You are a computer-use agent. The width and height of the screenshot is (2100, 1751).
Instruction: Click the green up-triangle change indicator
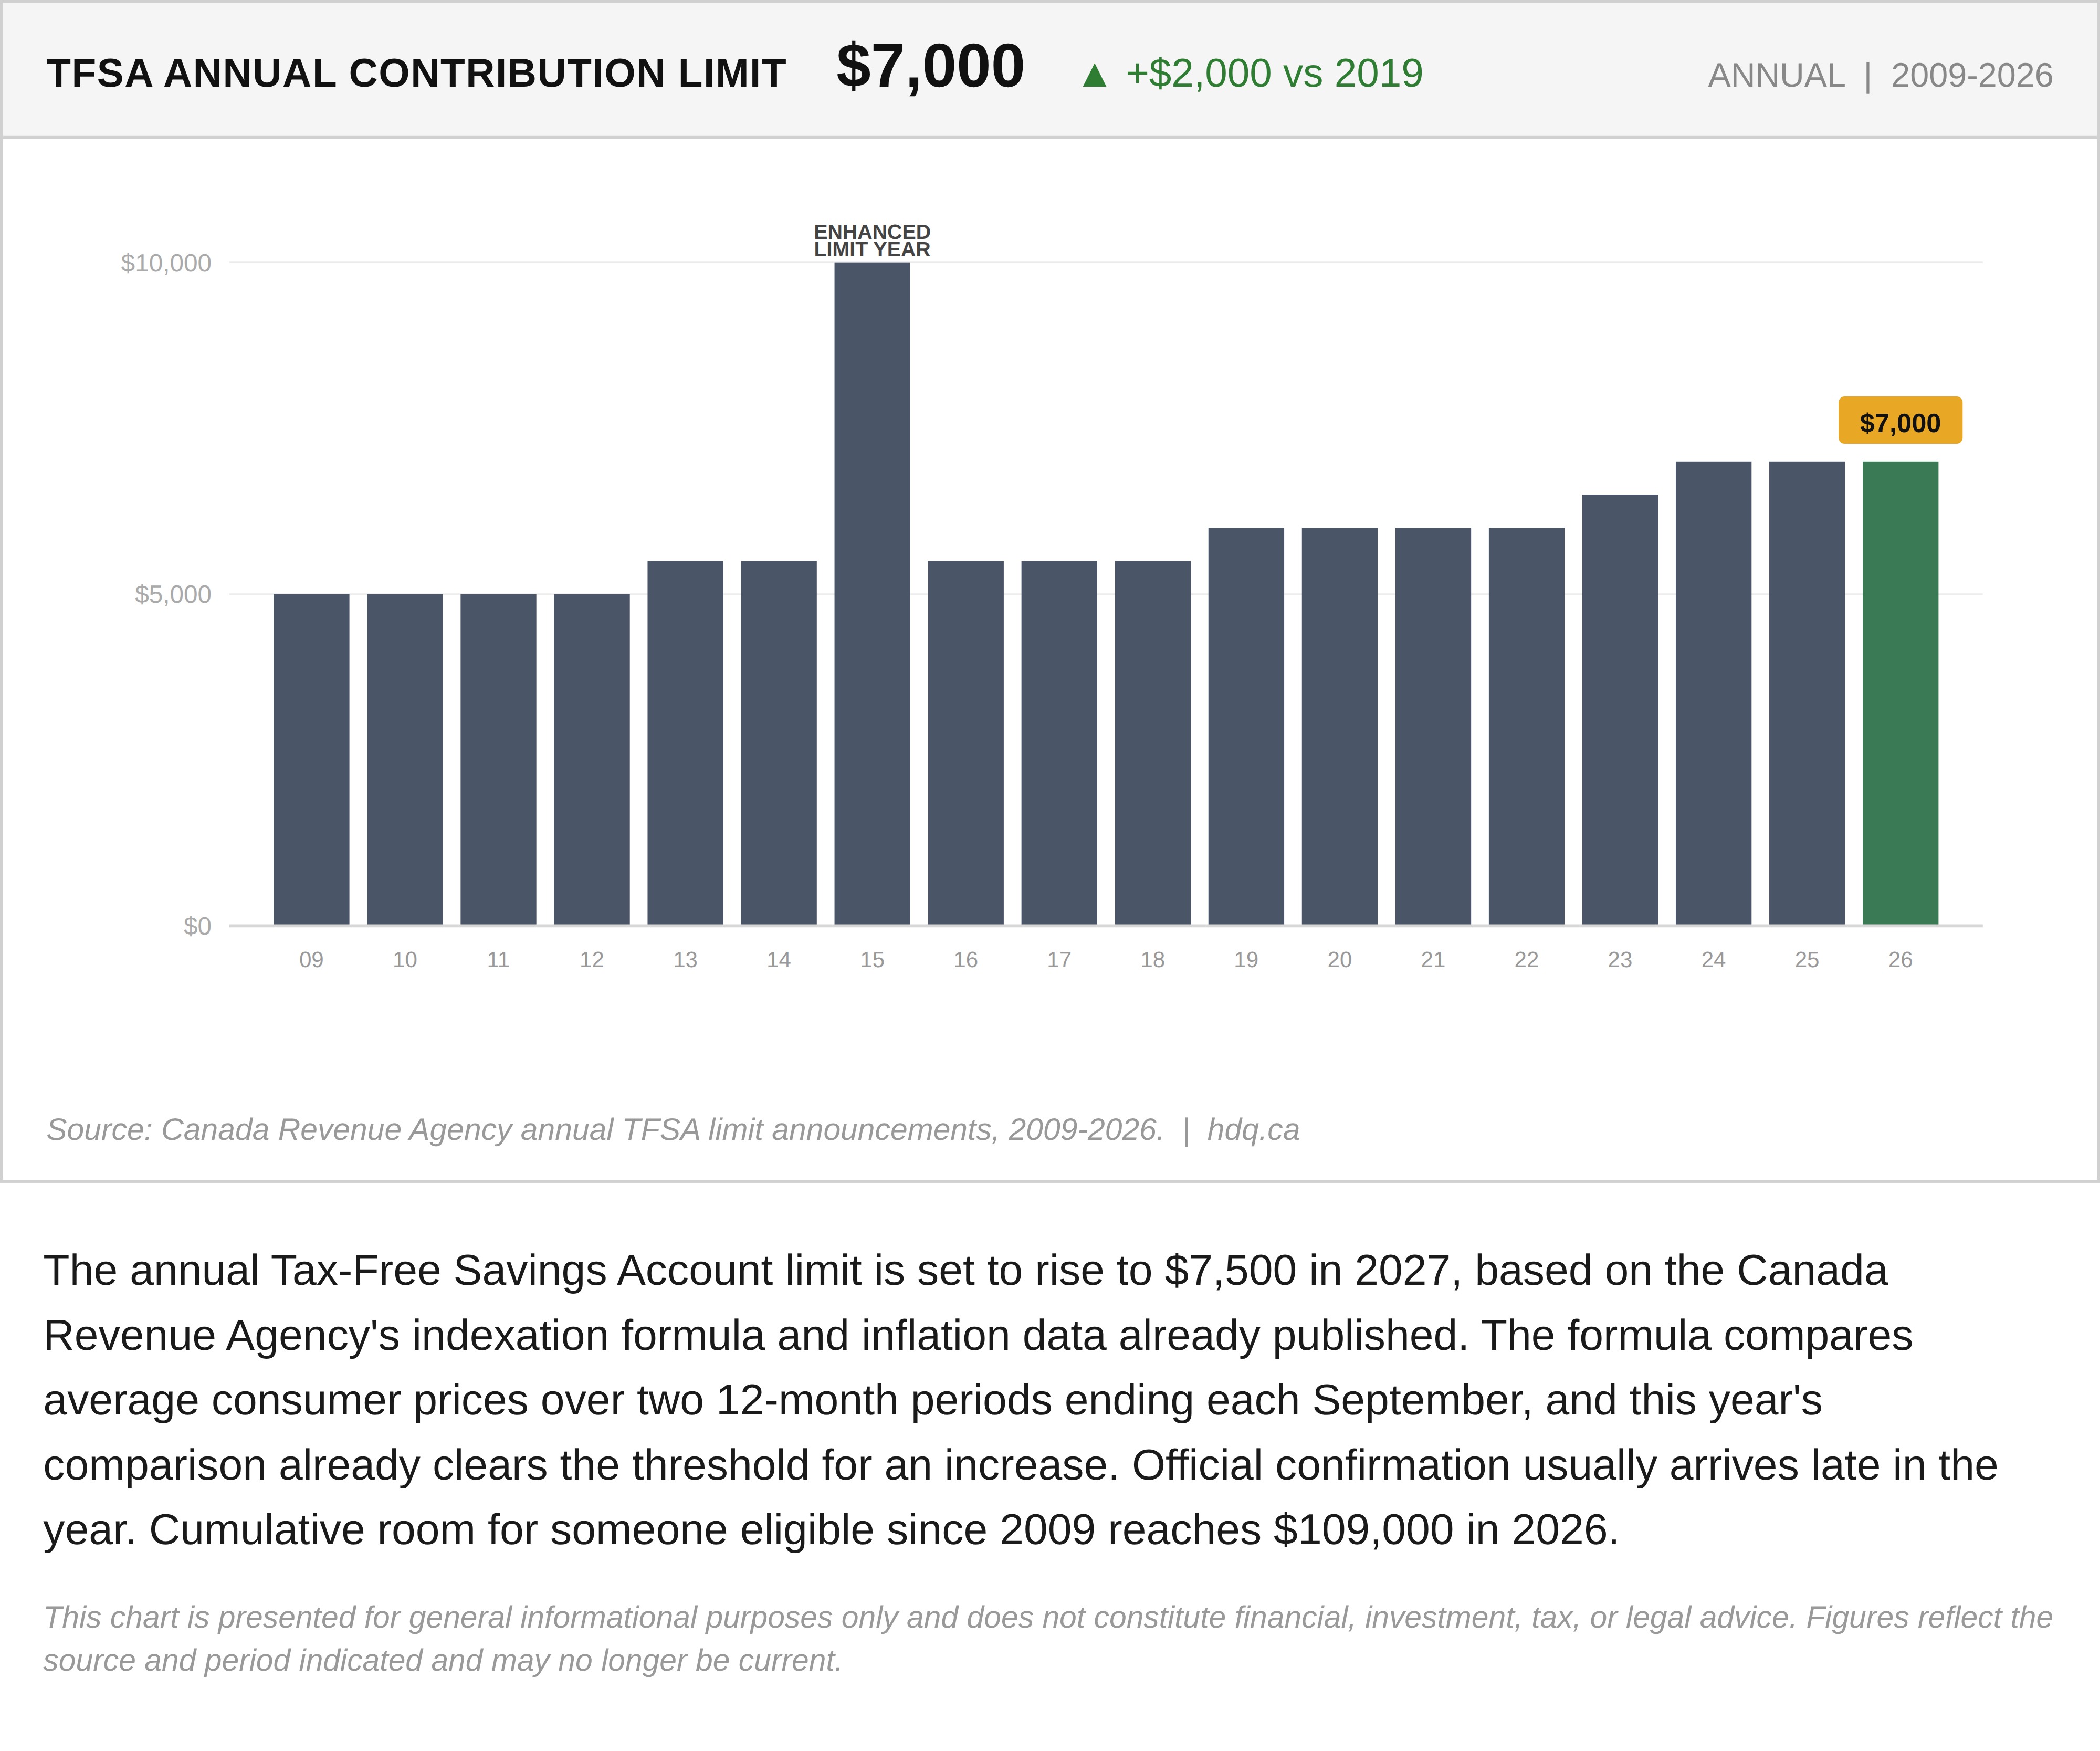click(1094, 75)
